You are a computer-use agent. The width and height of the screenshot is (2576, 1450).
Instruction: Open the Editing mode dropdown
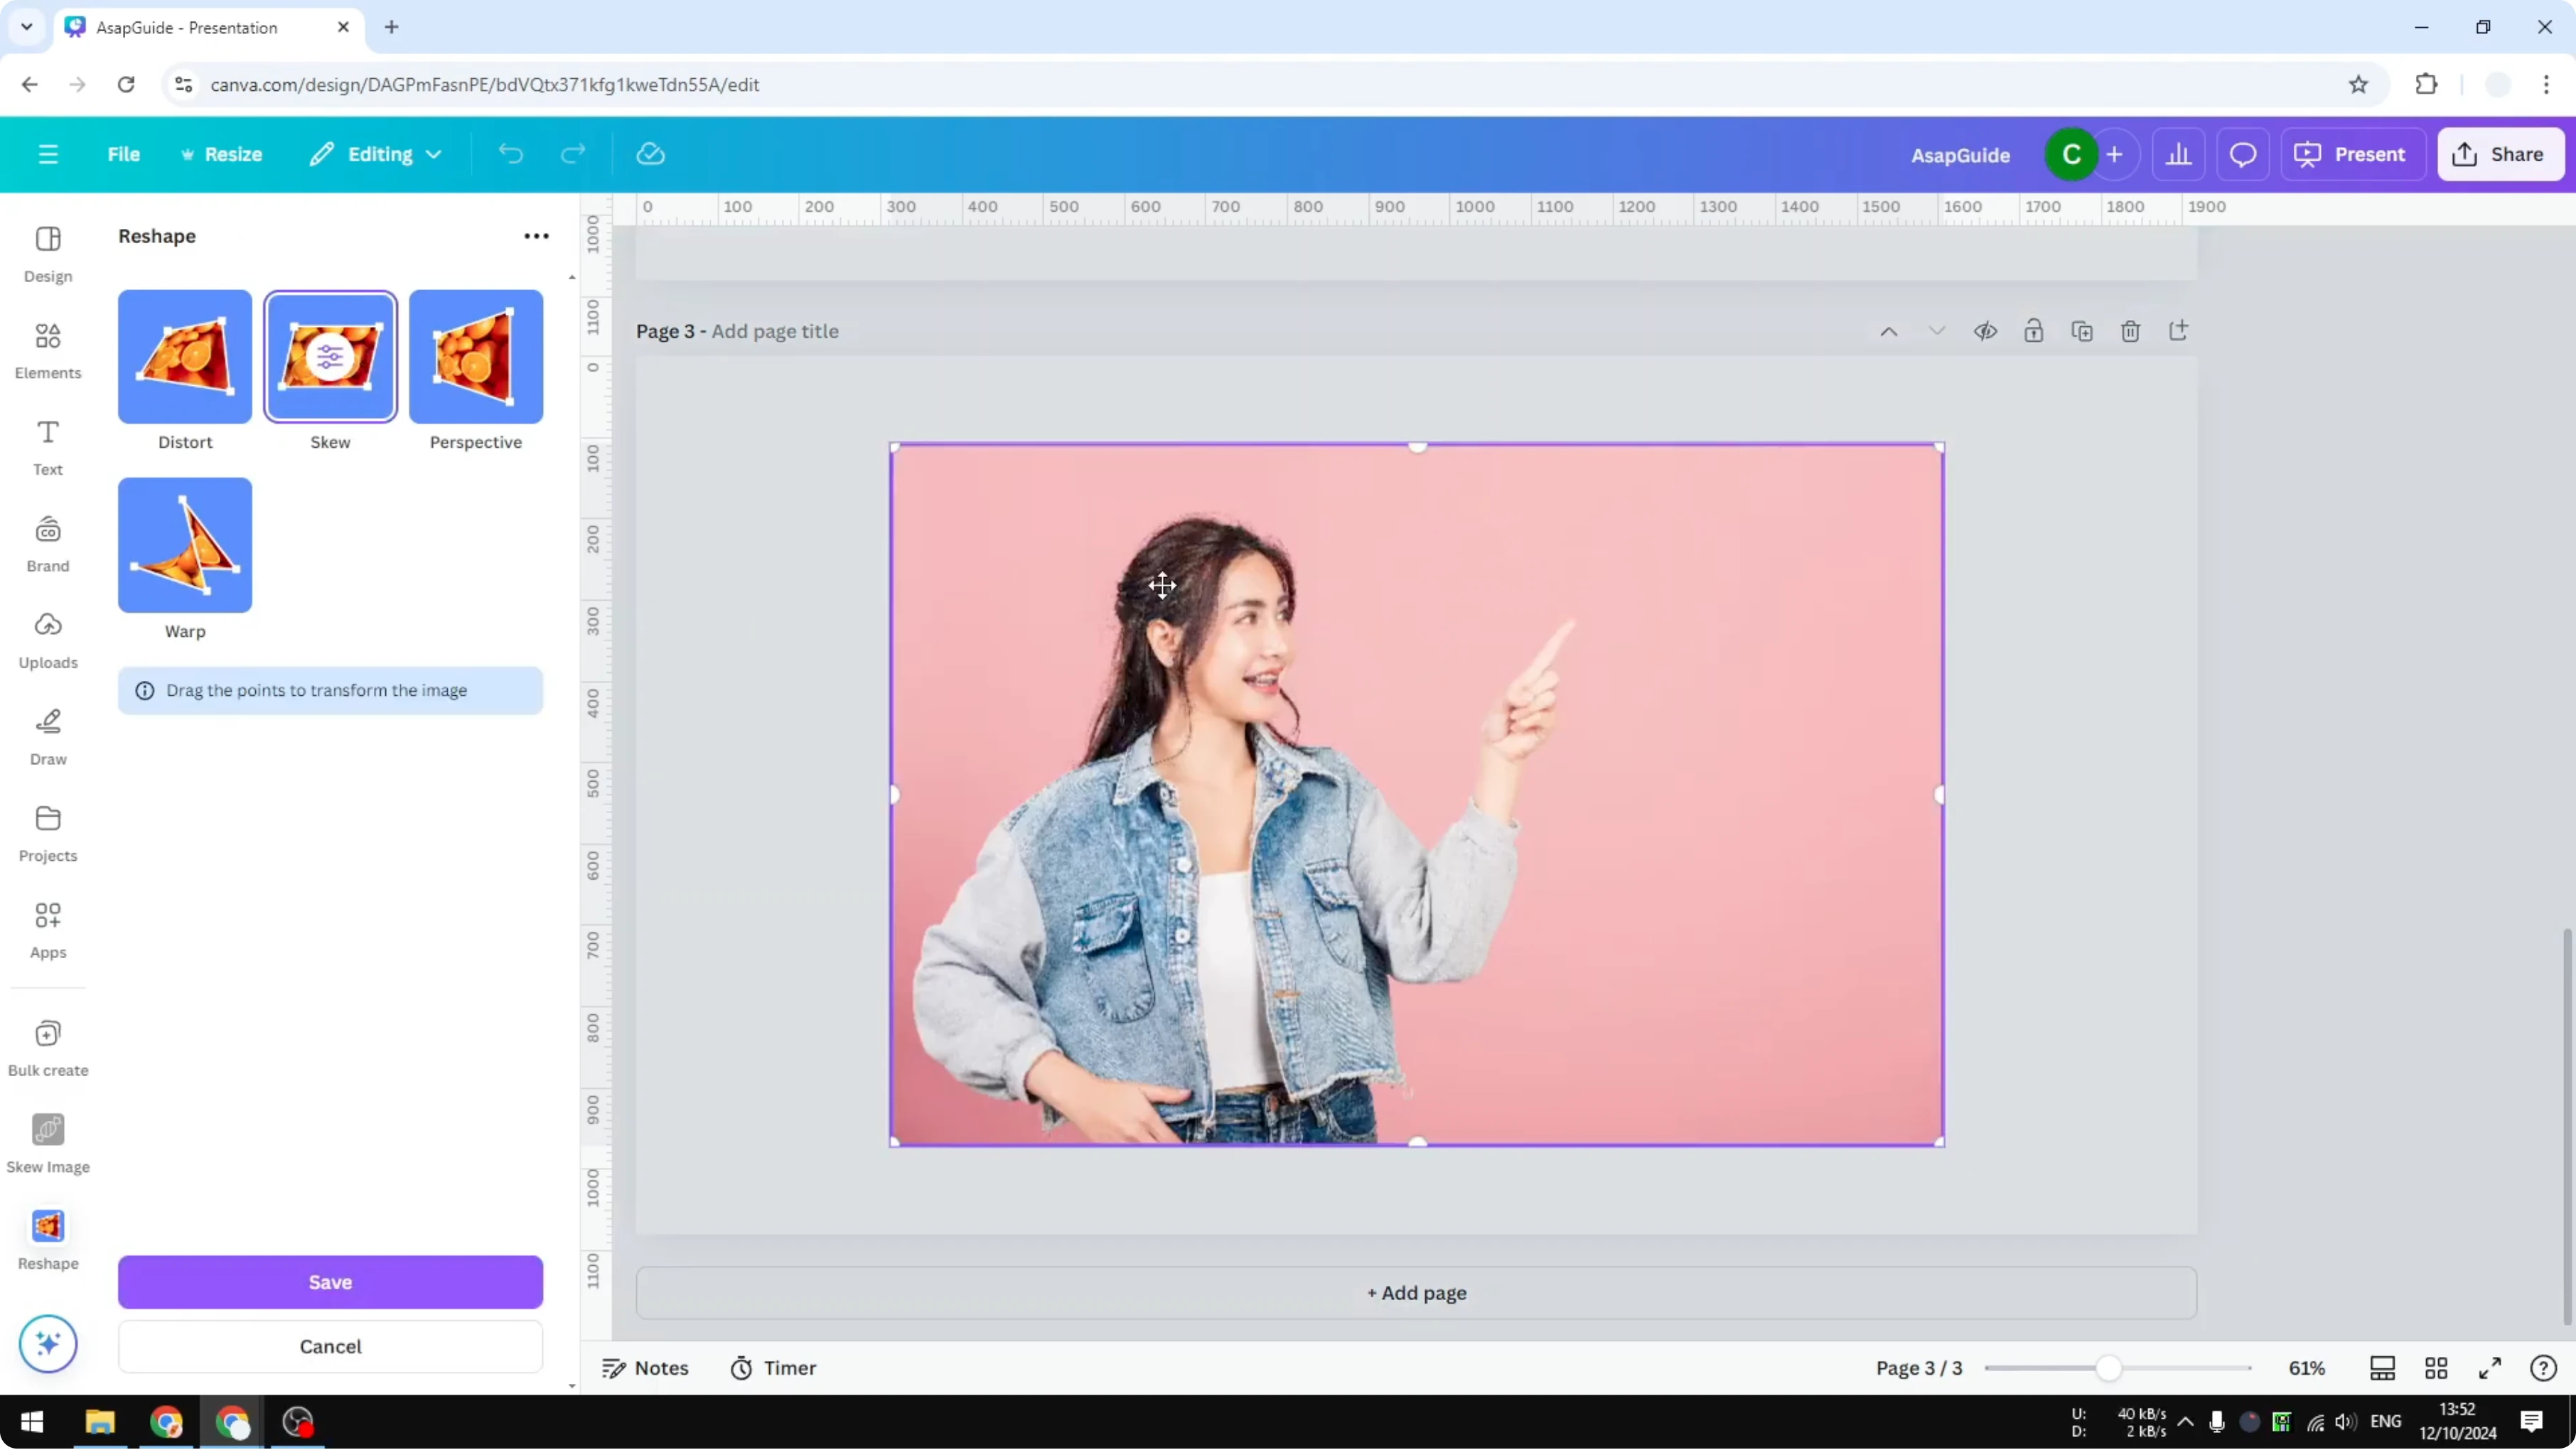[x=376, y=153]
